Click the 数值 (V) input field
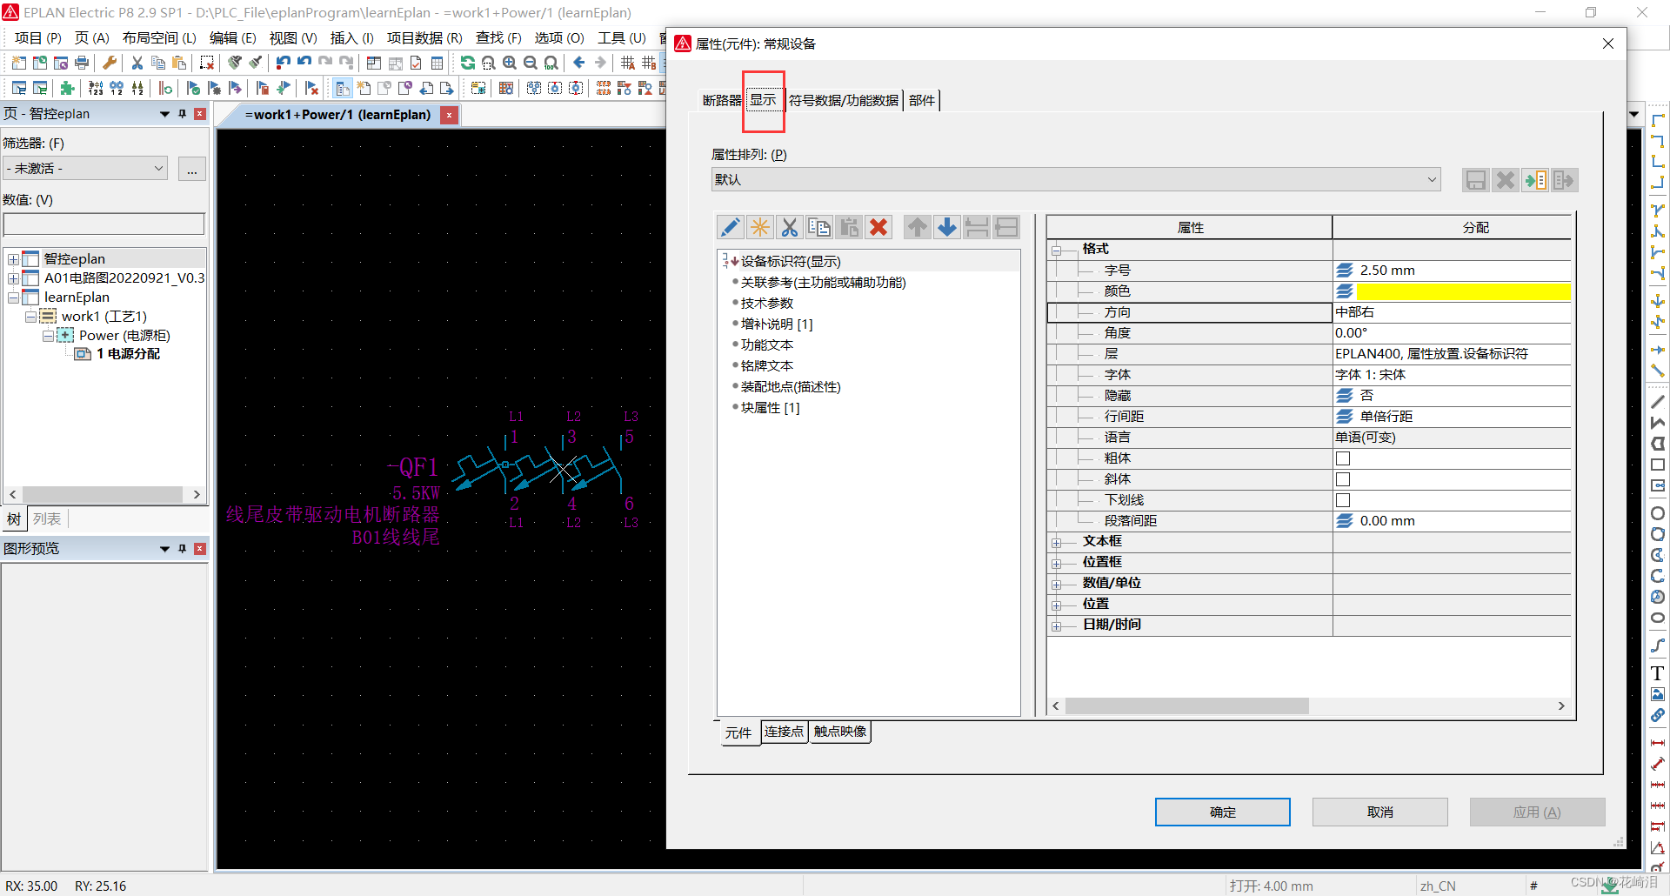The image size is (1670, 896). [x=104, y=224]
